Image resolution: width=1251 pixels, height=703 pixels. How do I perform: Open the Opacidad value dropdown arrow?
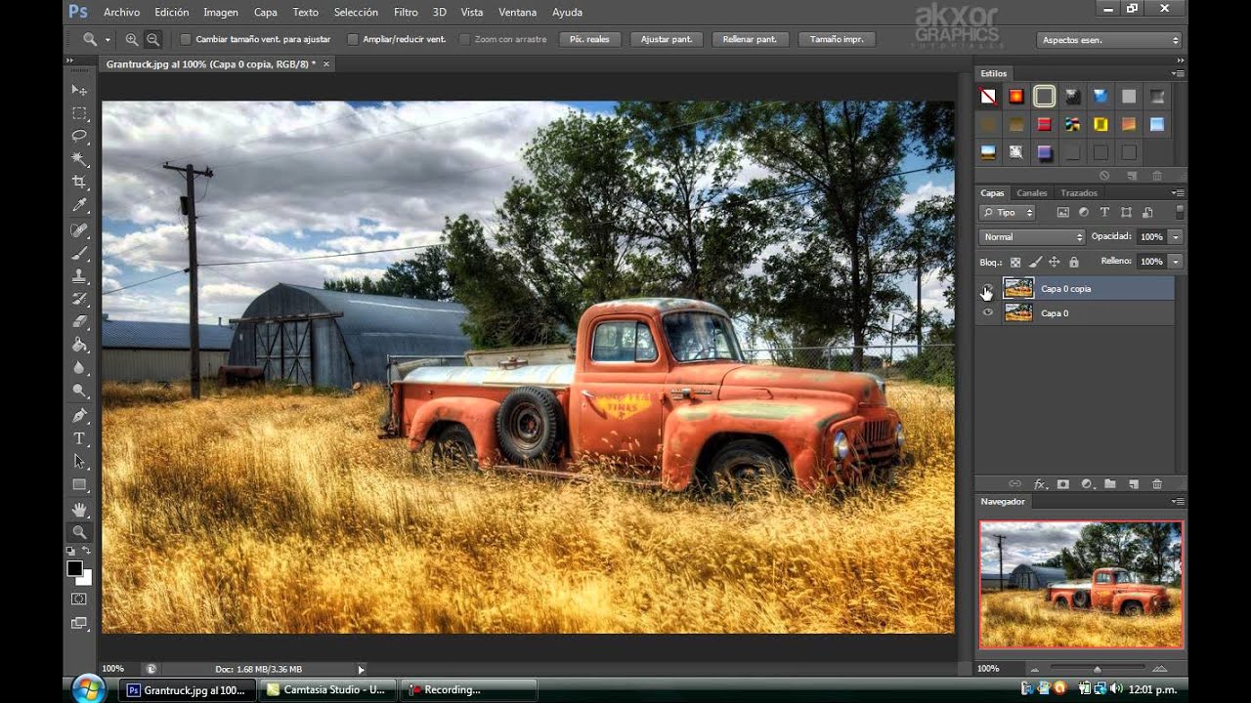tap(1176, 237)
